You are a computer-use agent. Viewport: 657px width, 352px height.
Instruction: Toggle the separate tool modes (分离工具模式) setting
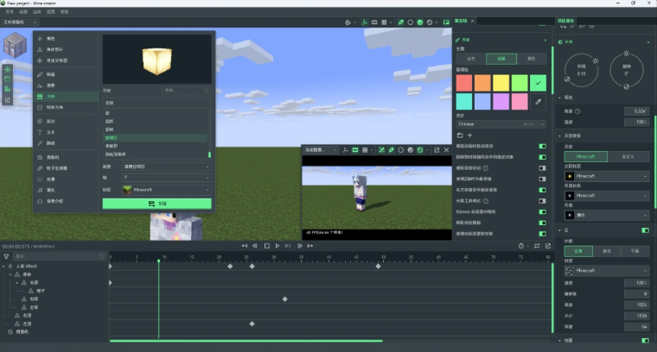(542, 201)
